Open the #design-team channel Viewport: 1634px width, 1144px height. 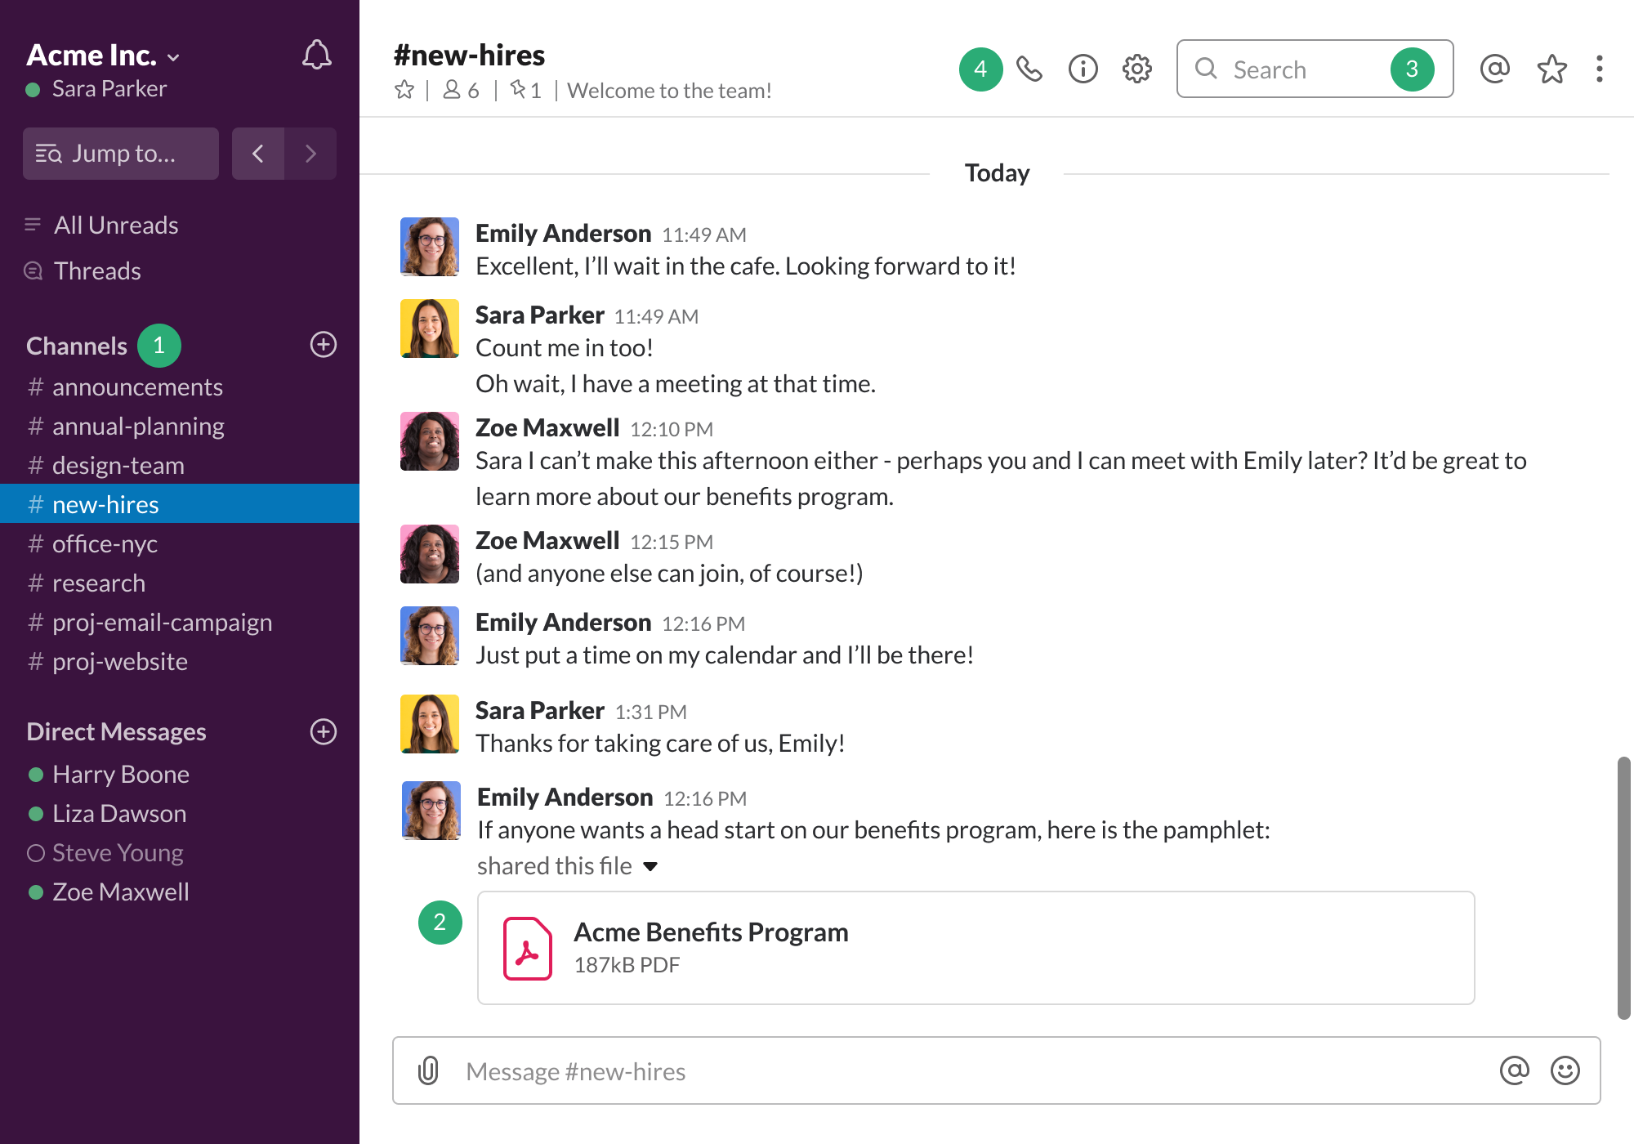click(x=118, y=466)
